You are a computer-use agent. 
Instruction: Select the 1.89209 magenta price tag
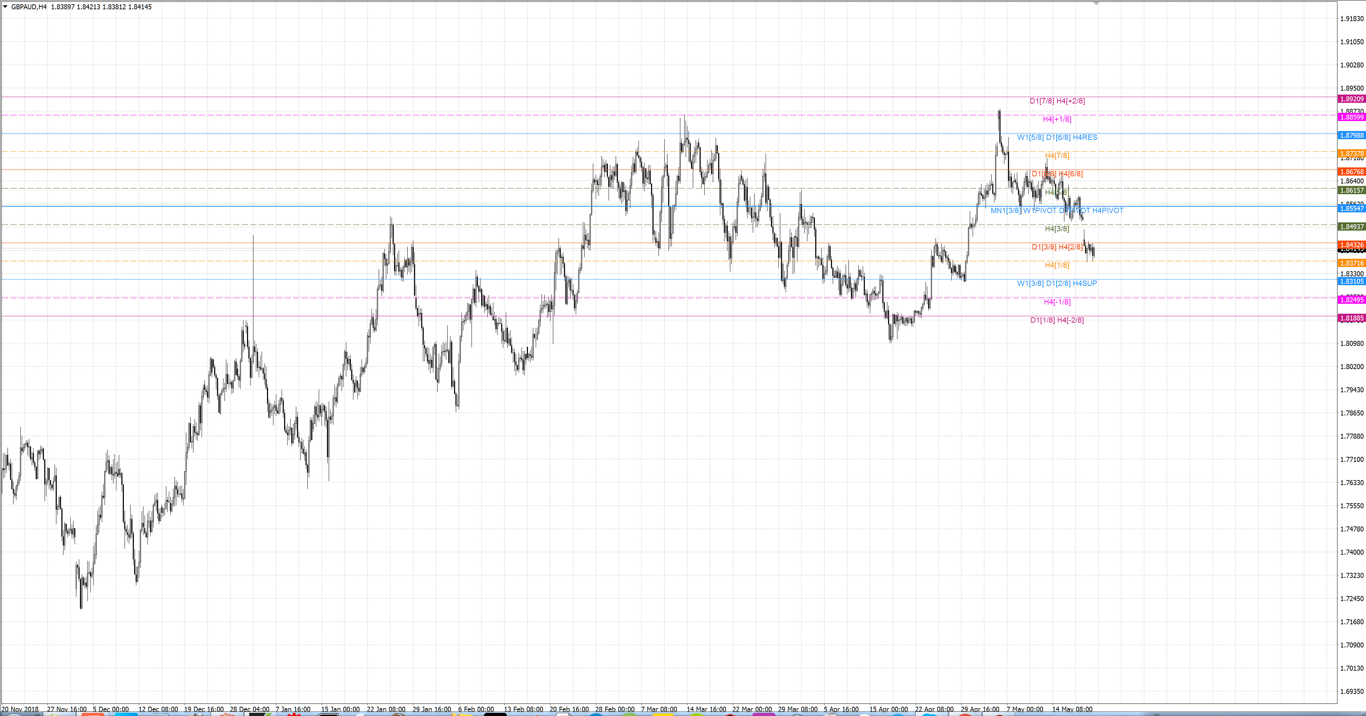[1351, 99]
